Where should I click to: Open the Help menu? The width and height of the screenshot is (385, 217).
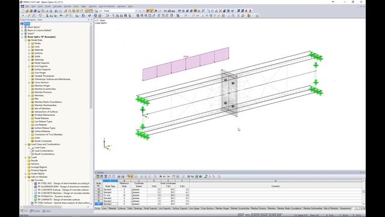click(x=131, y=7)
